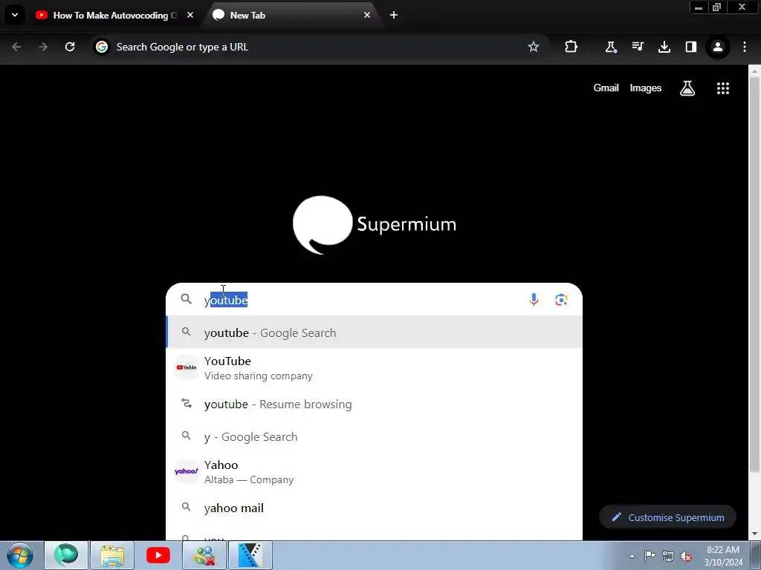Image resolution: width=761 pixels, height=570 pixels.
Task: Click the muted volume tray icon
Action: (686, 556)
